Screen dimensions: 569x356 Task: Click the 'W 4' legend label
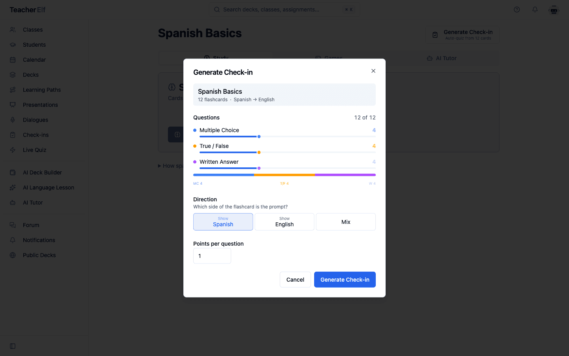coord(372,184)
